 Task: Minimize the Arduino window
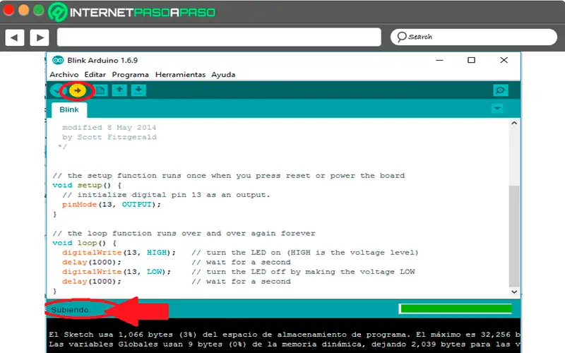tap(439, 60)
